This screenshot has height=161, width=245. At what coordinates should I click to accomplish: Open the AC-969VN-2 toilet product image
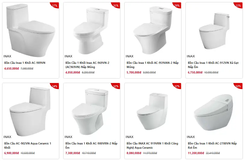click(92, 30)
